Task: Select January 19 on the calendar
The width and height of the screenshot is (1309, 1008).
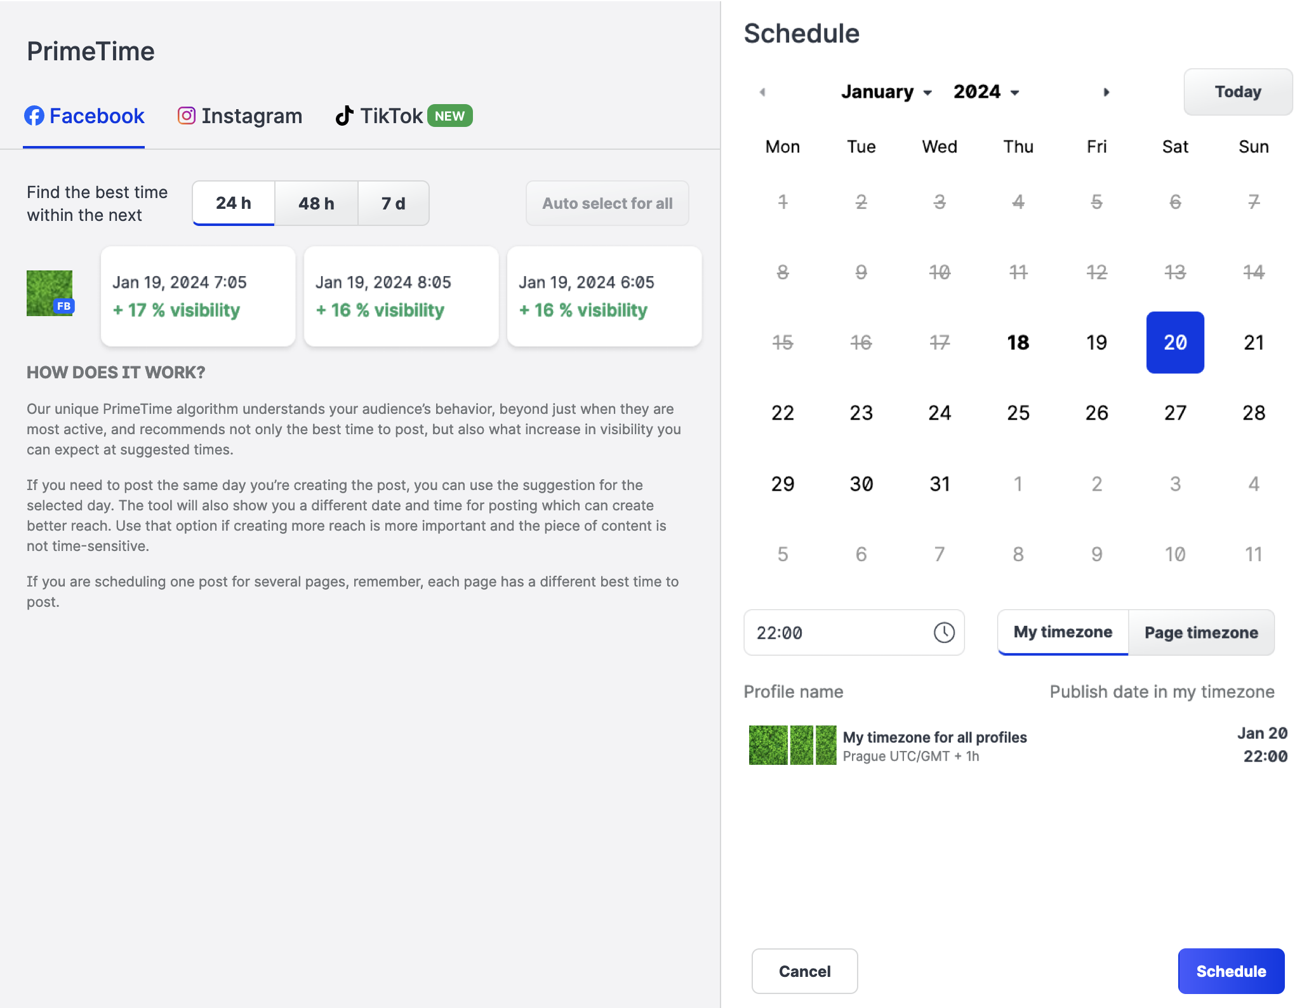Action: pos(1096,342)
